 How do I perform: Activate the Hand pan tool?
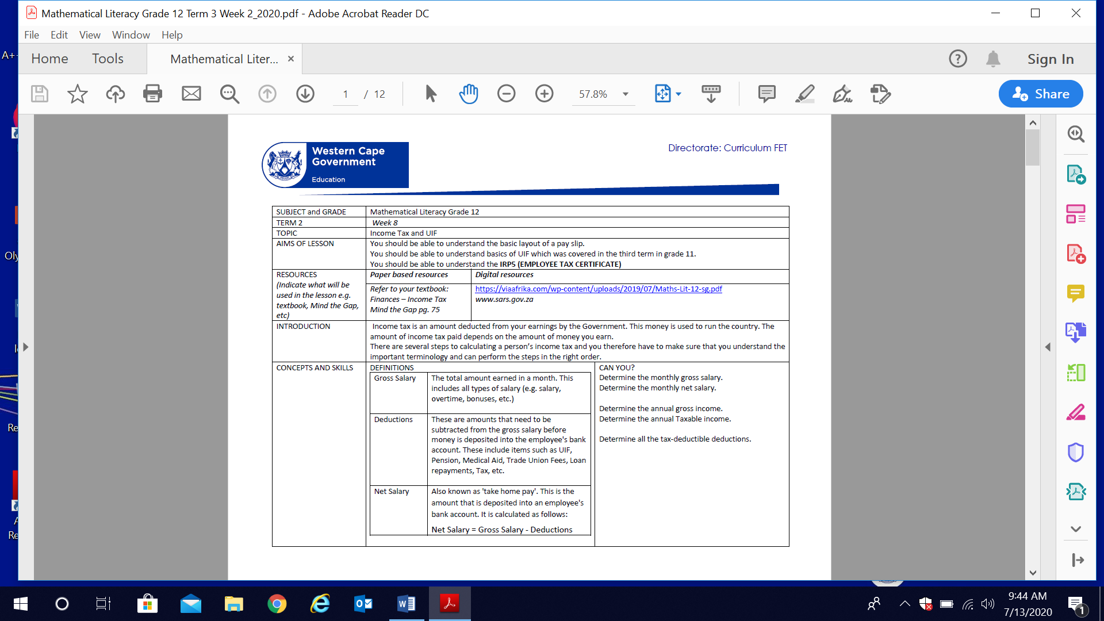click(469, 94)
